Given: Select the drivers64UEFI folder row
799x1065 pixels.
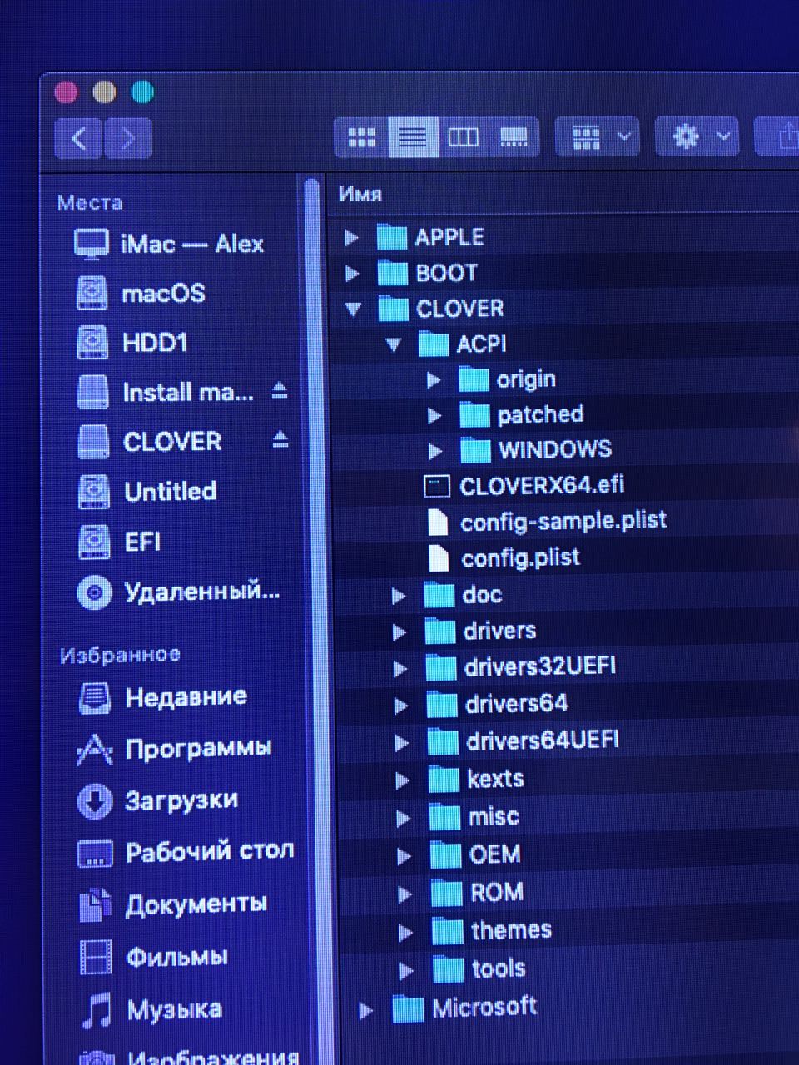Looking at the screenshot, I should pyautogui.click(x=566, y=741).
